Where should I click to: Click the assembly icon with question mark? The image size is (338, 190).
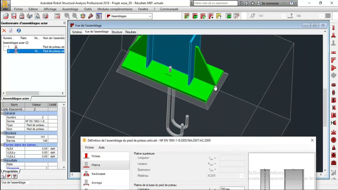coord(219,16)
